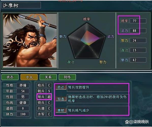Select the 骑兵 aptitude label
This screenshot has height=127, width=152.
coord(41,103)
